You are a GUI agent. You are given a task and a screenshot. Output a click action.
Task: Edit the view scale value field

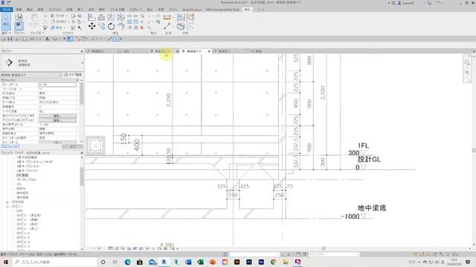pos(58,85)
